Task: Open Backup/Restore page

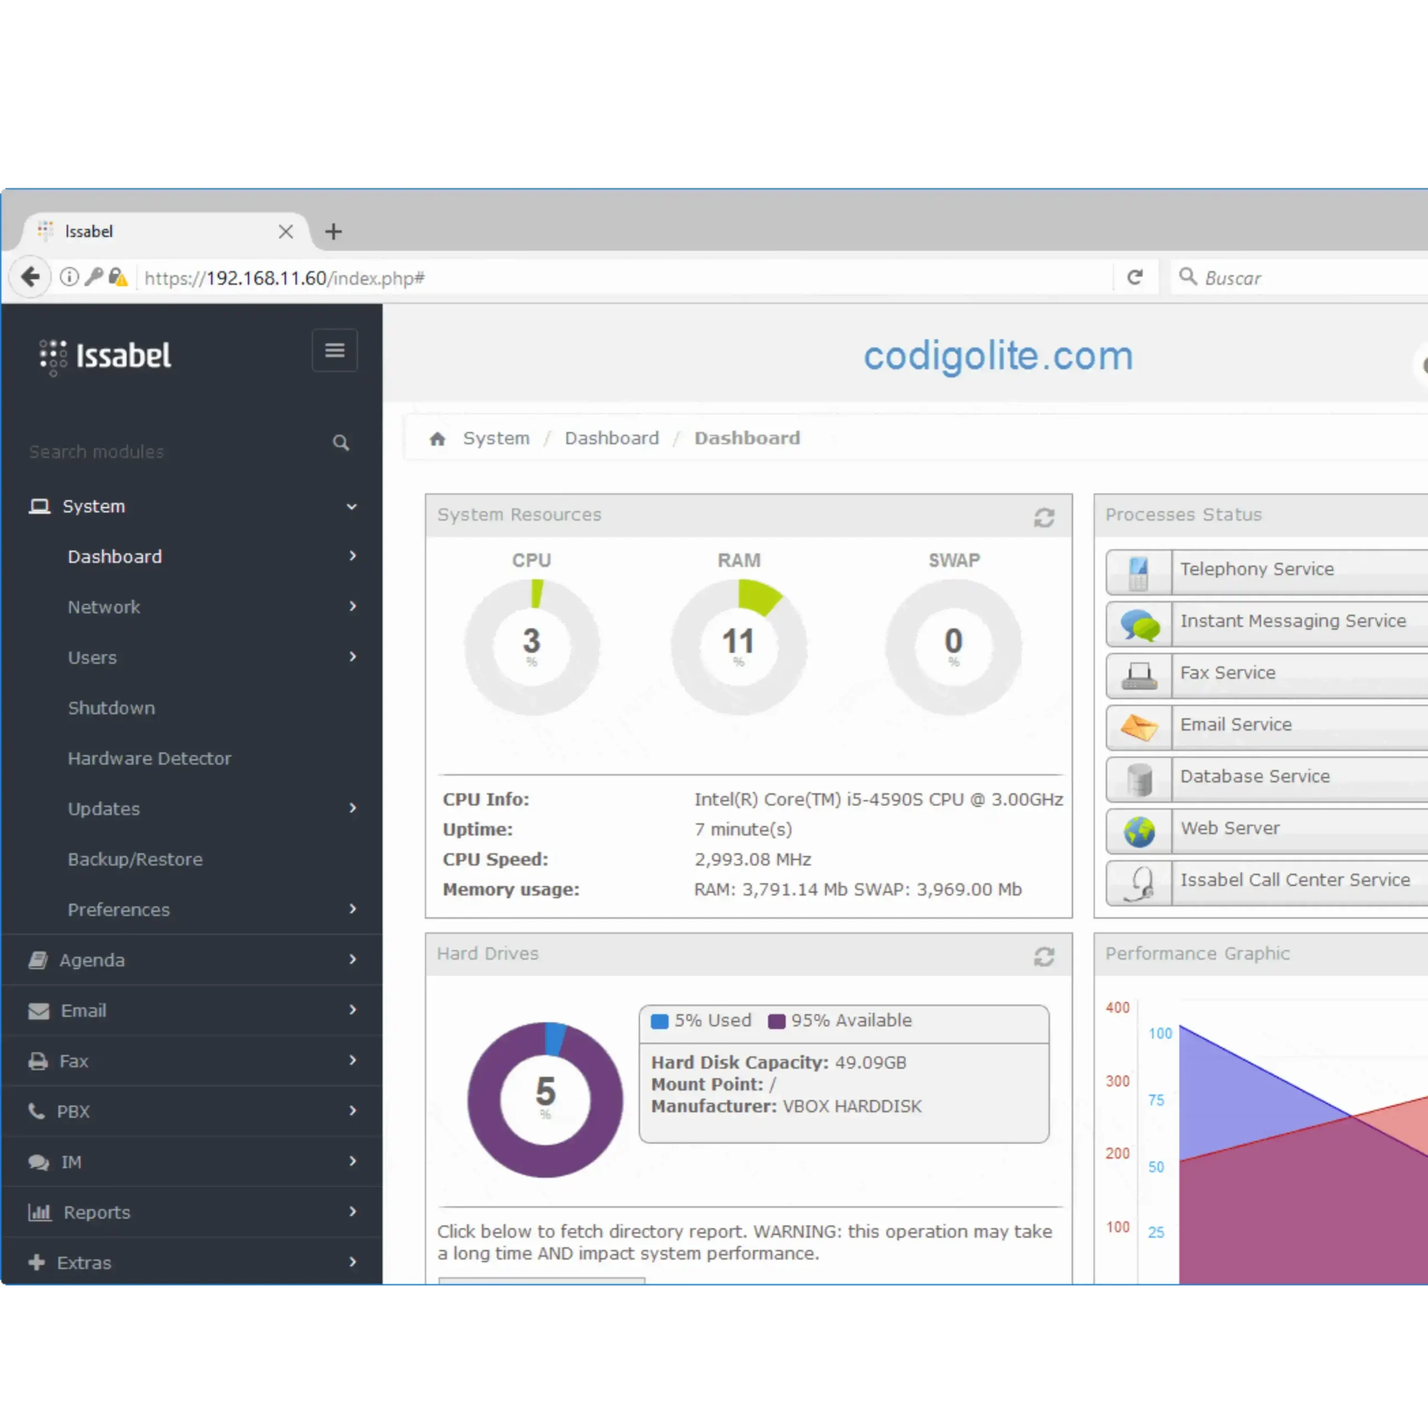Action: coord(135,859)
